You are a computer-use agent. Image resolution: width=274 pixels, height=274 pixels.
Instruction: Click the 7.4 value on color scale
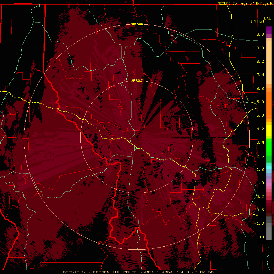click(x=260, y=75)
